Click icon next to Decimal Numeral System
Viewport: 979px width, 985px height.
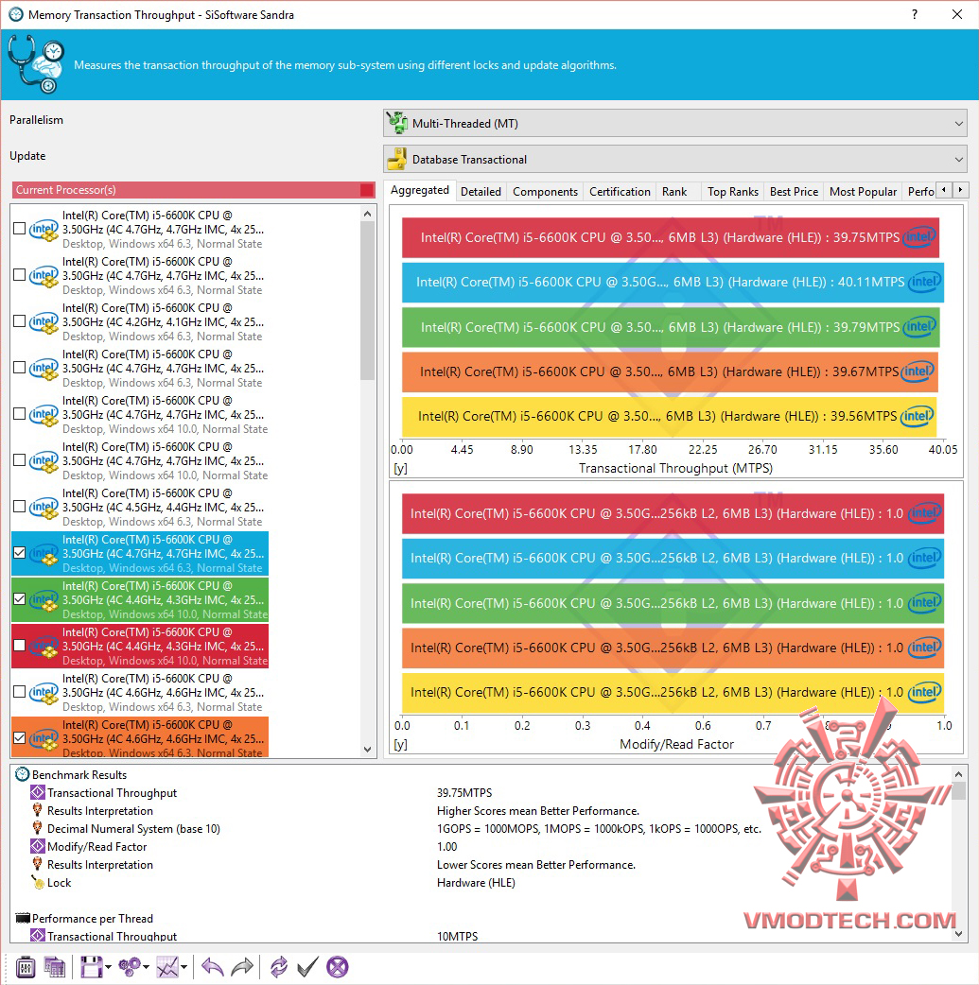[37, 829]
